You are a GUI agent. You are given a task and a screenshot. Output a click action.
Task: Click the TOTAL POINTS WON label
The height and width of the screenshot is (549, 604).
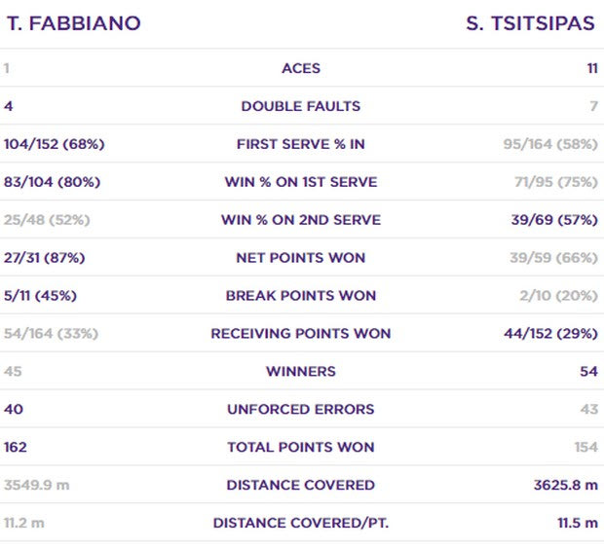301,447
